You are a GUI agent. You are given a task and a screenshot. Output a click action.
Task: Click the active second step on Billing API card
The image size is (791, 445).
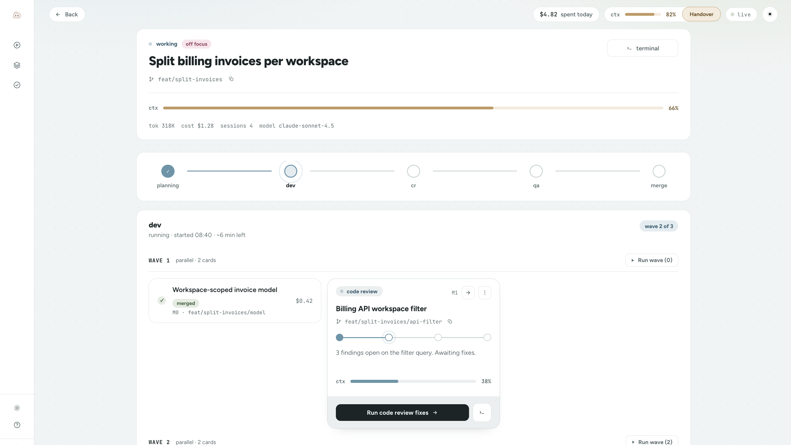389,337
